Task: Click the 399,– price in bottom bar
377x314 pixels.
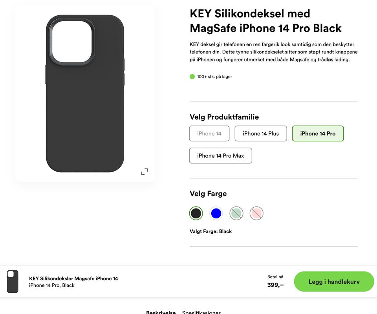Action: [275, 285]
